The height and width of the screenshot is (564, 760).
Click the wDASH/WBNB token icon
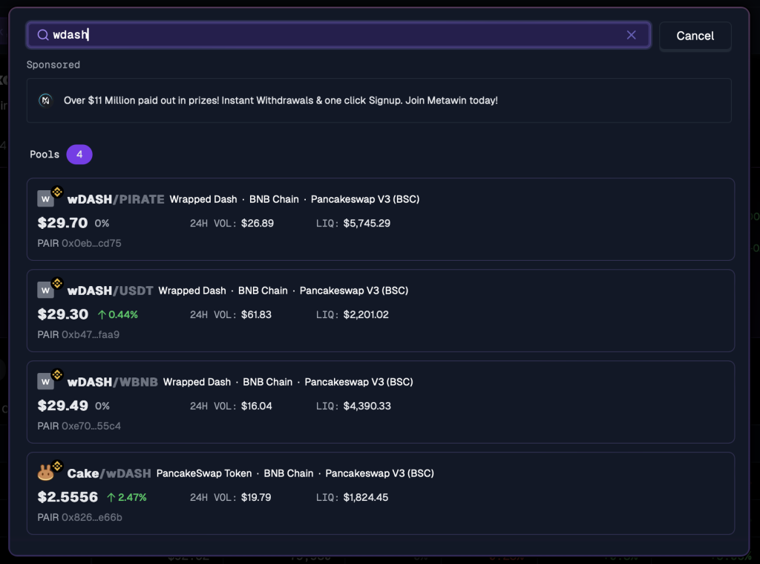pyautogui.click(x=45, y=381)
